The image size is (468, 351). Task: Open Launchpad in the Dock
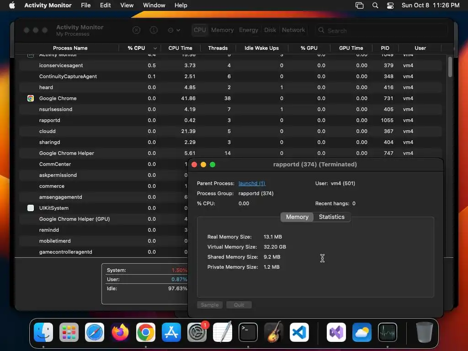click(x=69, y=332)
